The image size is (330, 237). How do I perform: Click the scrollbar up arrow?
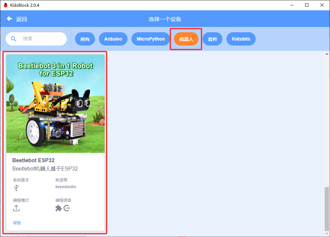coord(327,54)
